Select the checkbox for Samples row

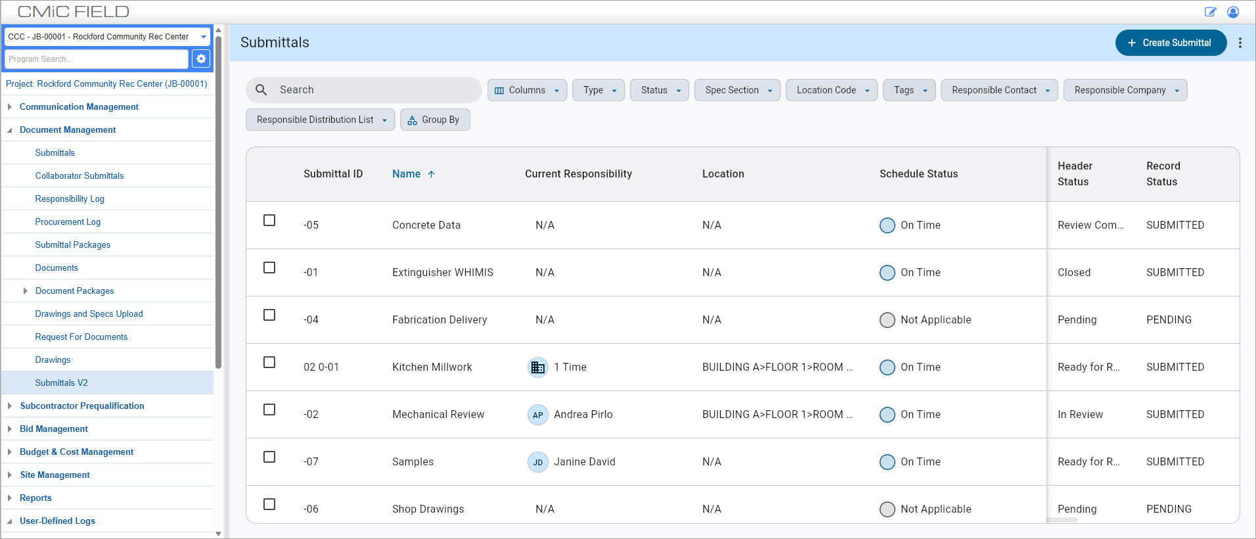pos(269,457)
